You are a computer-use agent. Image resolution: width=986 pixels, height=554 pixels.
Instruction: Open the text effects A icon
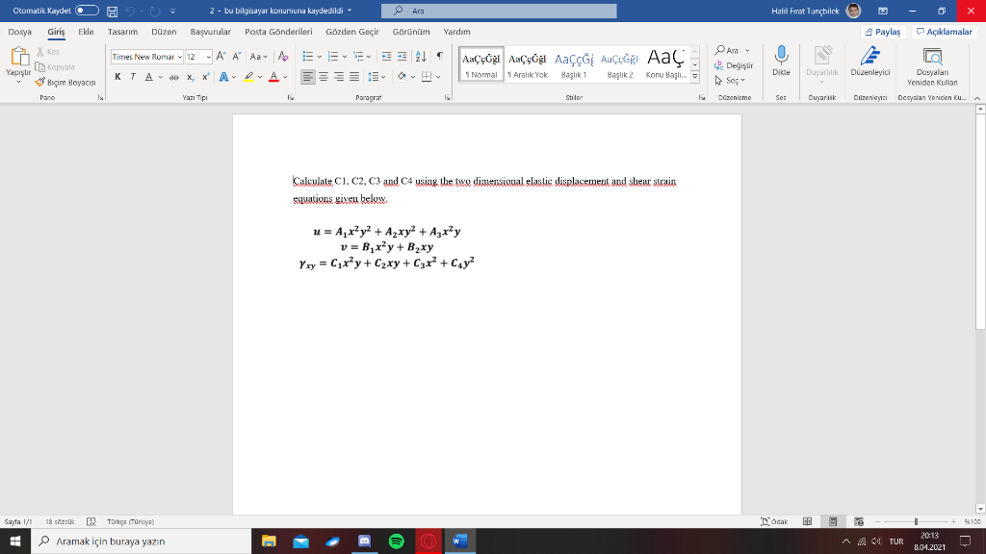pos(223,77)
